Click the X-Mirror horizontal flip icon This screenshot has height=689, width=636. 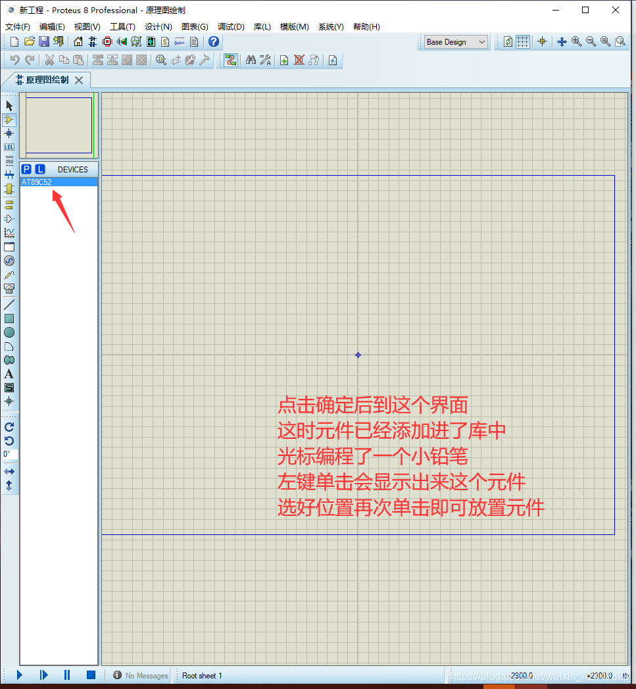[9, 471]
